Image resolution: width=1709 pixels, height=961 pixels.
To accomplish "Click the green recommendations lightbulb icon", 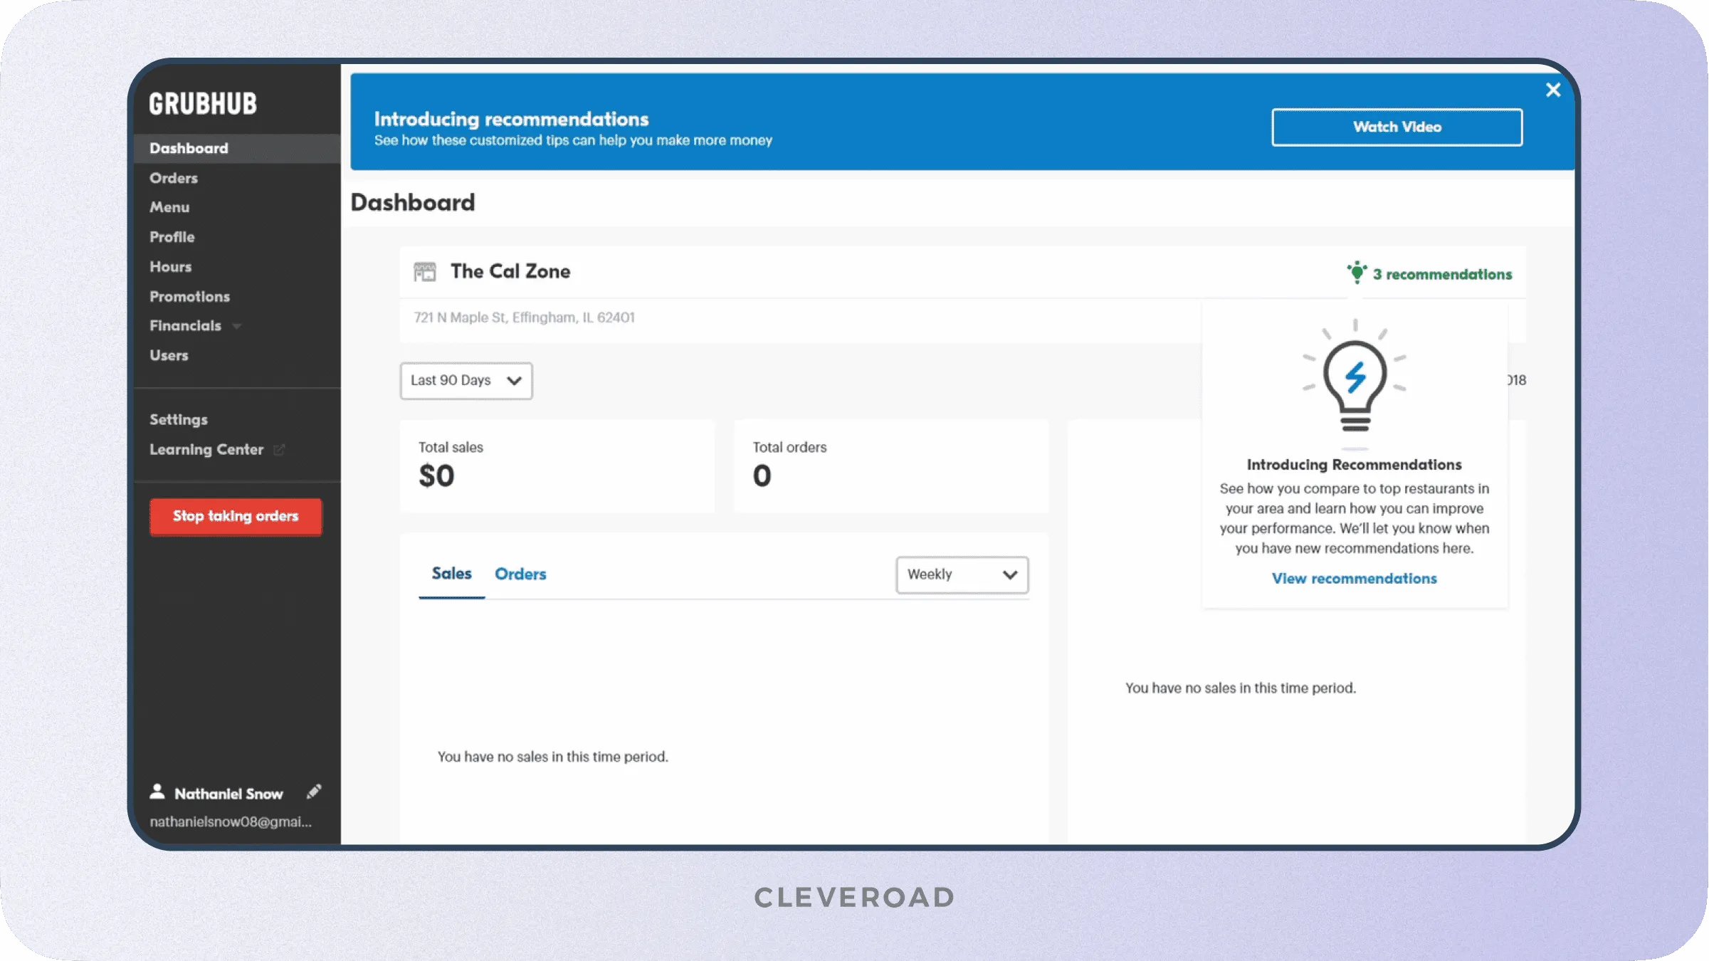I will pos(1357,273).
